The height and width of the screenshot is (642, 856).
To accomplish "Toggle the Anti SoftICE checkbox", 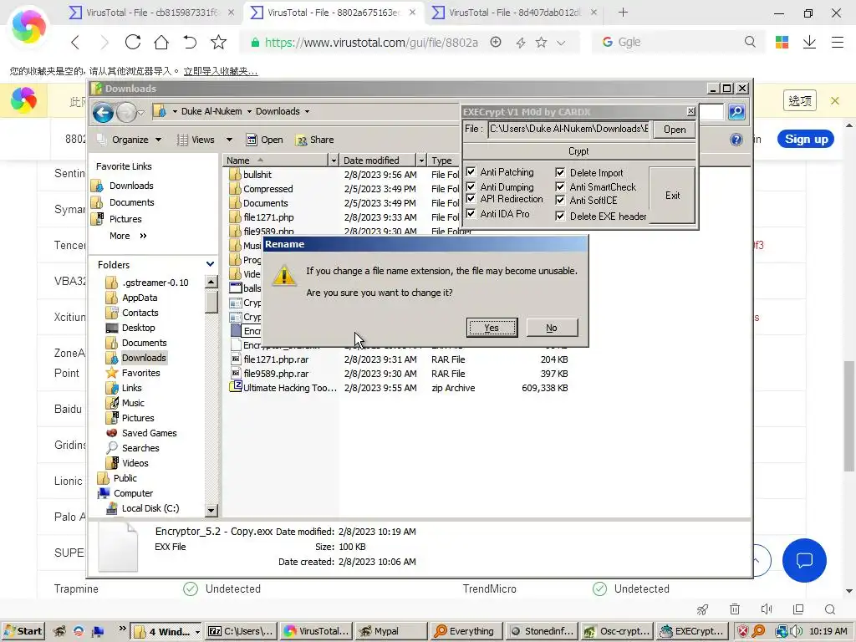I will click(560, 201).
